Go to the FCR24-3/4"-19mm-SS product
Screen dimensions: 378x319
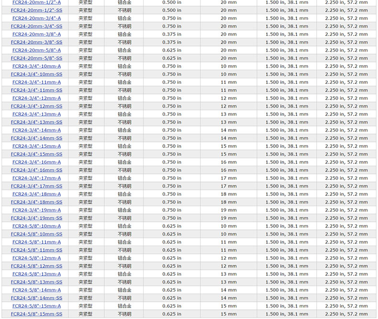tap(36, 218)
